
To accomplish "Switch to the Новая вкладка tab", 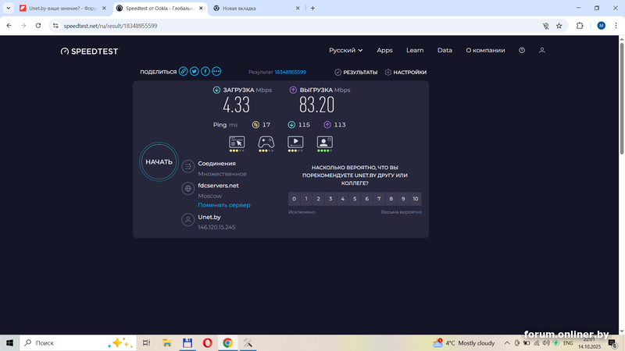I will [256, 9].
